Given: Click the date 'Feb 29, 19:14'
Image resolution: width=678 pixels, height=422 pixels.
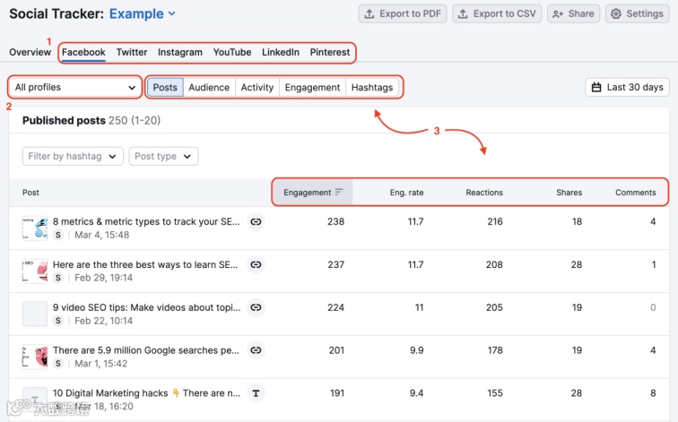Looking at the screenshot, I should 104,278.
